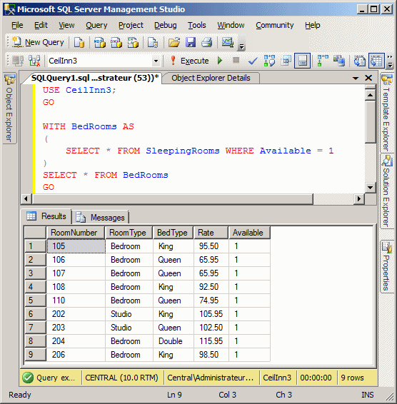Click the Activity Monitor icon
The width and height of the screenshot is (397, 404).
coord(228,42)
